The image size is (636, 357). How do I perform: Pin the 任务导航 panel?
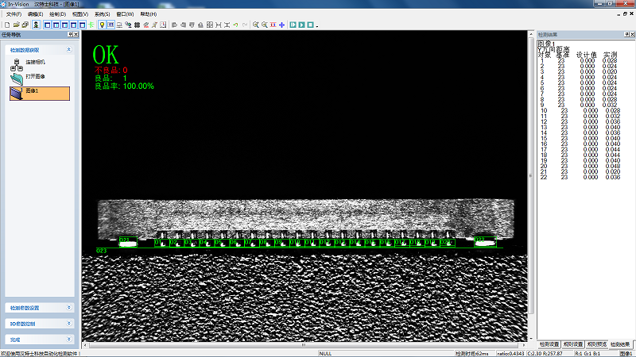coord(70,35)
